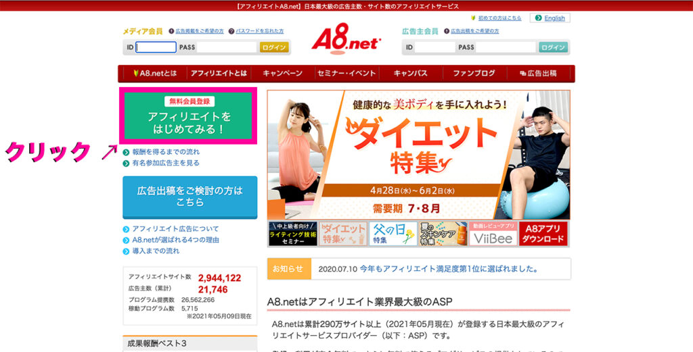Click the お知らせ label
This screenshot has width=693, height=352.
[289, 269]
